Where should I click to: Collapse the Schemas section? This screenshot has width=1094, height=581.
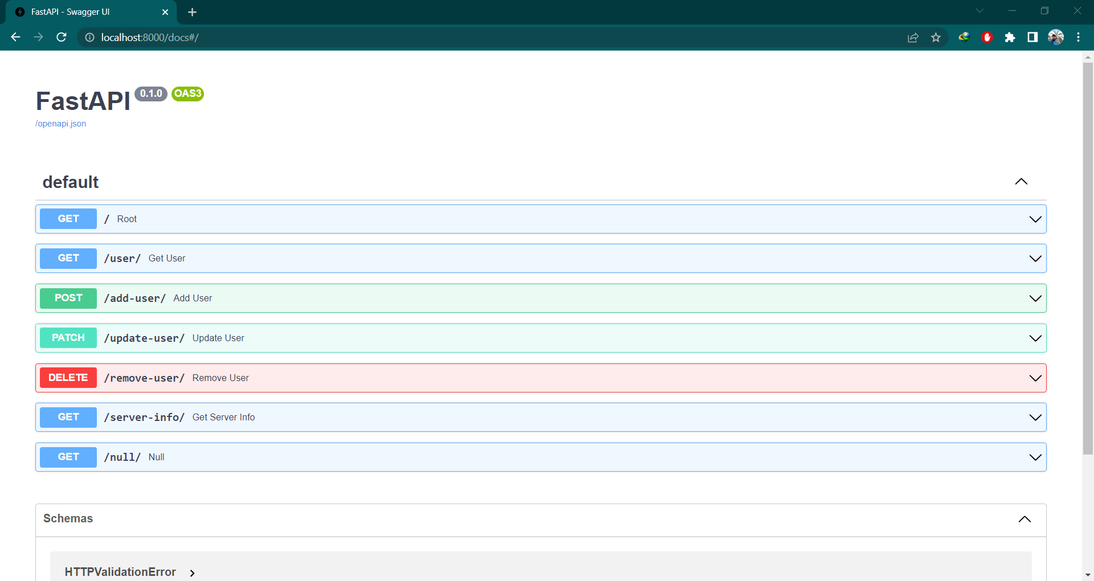point(1025,519)
